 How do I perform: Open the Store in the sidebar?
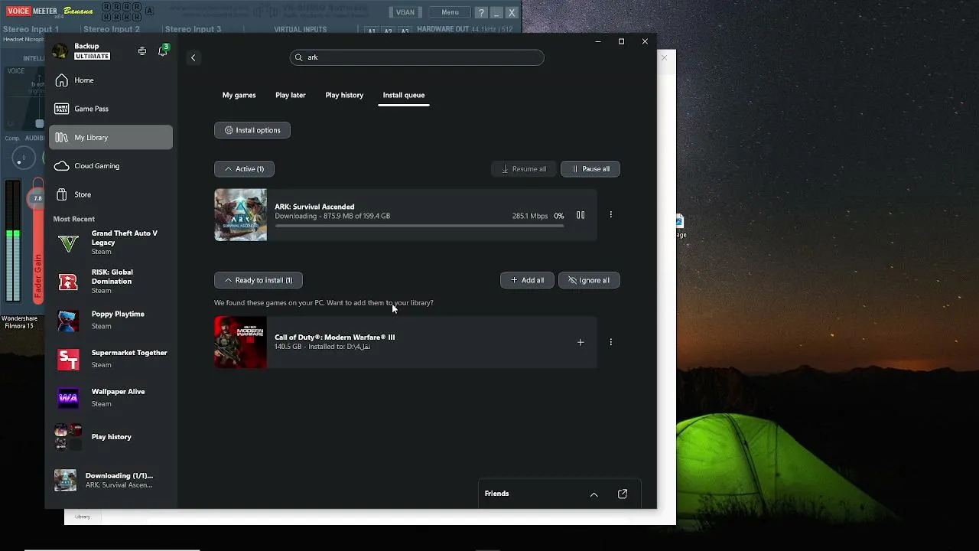point(111,194)
